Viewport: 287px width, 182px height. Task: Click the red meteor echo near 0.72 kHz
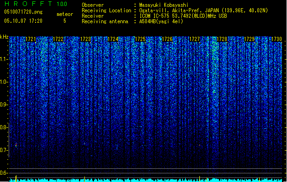(x=16, y=145)
